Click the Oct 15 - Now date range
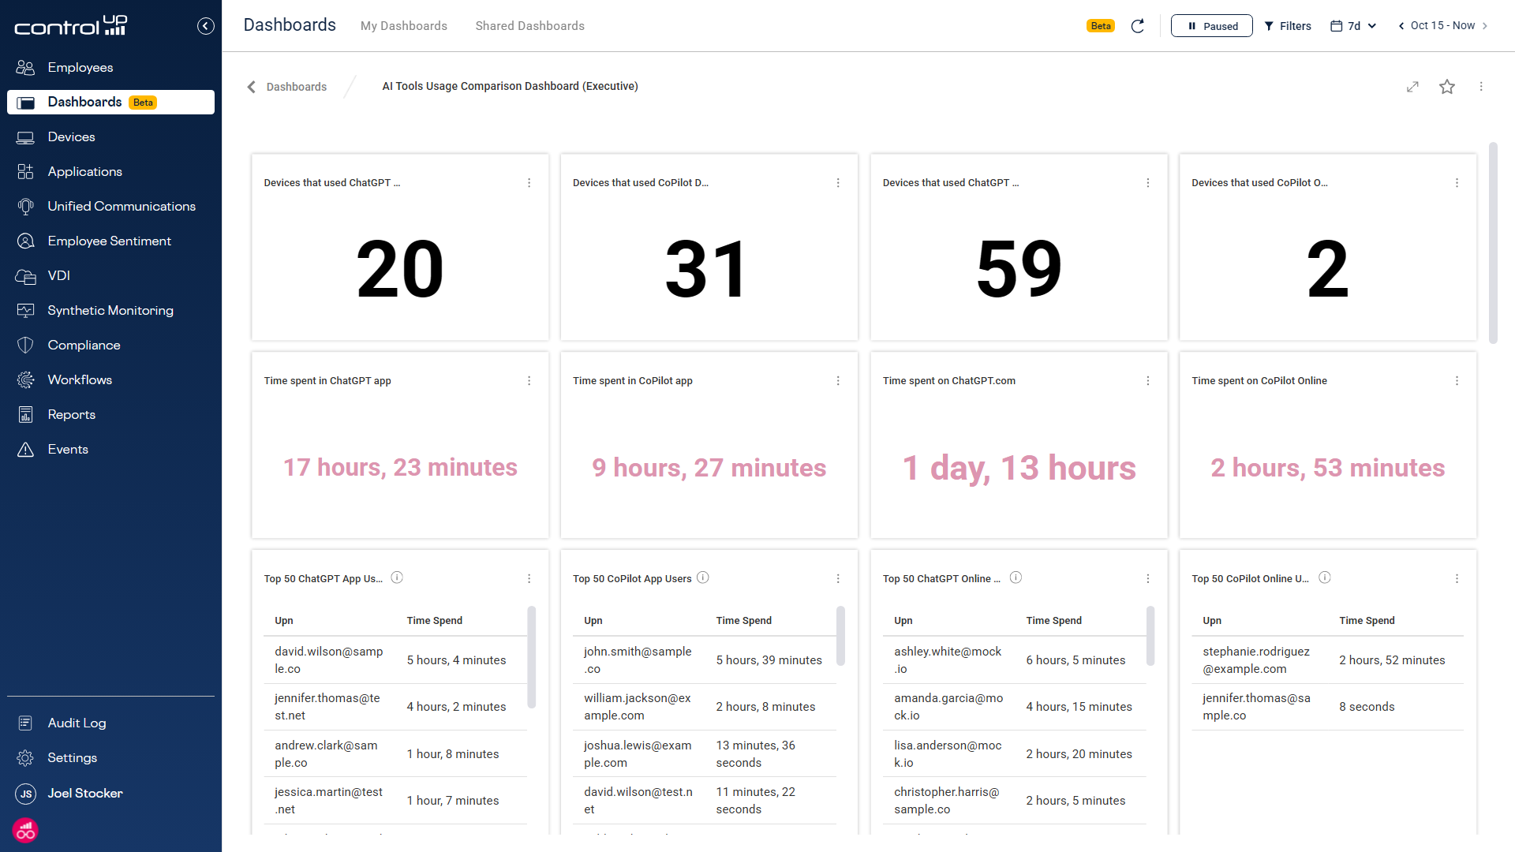The width and height of the screenshot is (1515, 852). coord(1442,26)
